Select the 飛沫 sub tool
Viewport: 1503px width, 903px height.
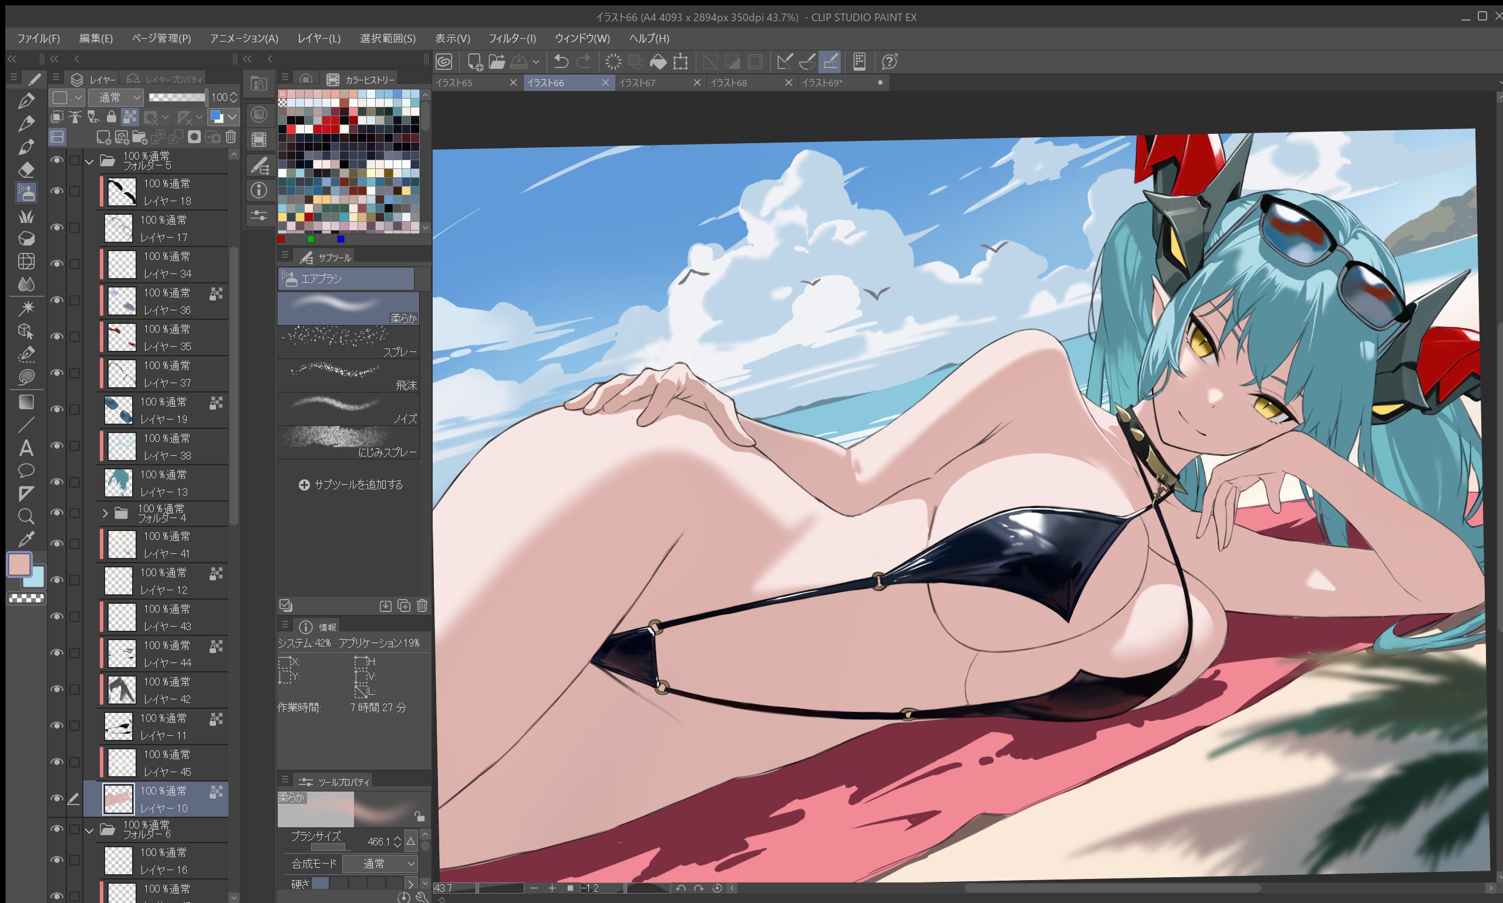[x=348, y=376]
